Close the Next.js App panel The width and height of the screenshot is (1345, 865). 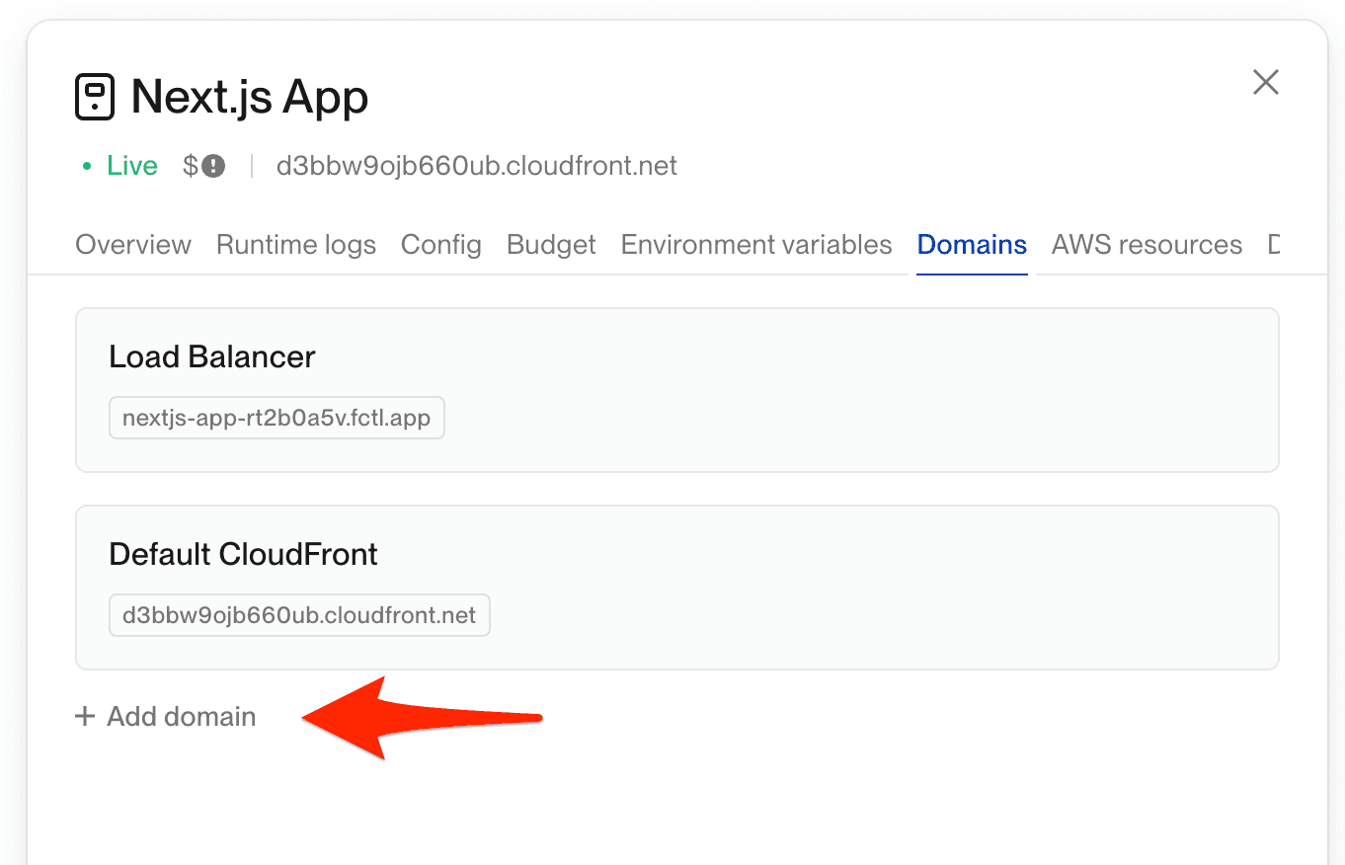point(1265,82)
